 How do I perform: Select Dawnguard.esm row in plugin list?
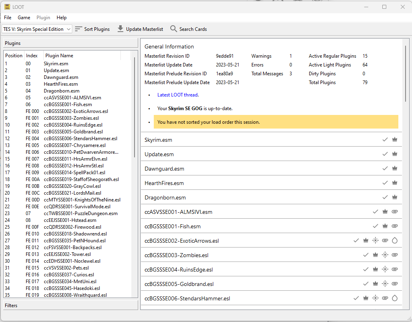[x=67, y=77]
